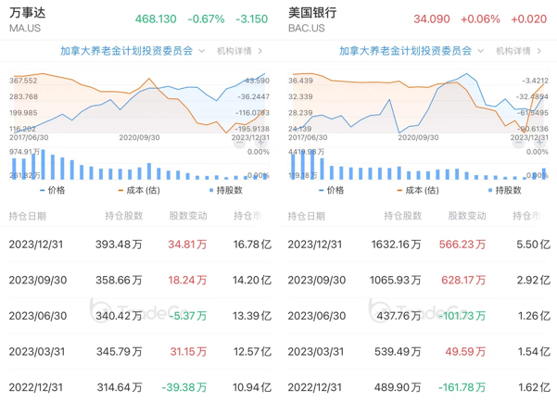Toggle the 成本 (估) legend on the Mastercard chart
The height and width of the screenshot is (402, 557).
(138, 190)
